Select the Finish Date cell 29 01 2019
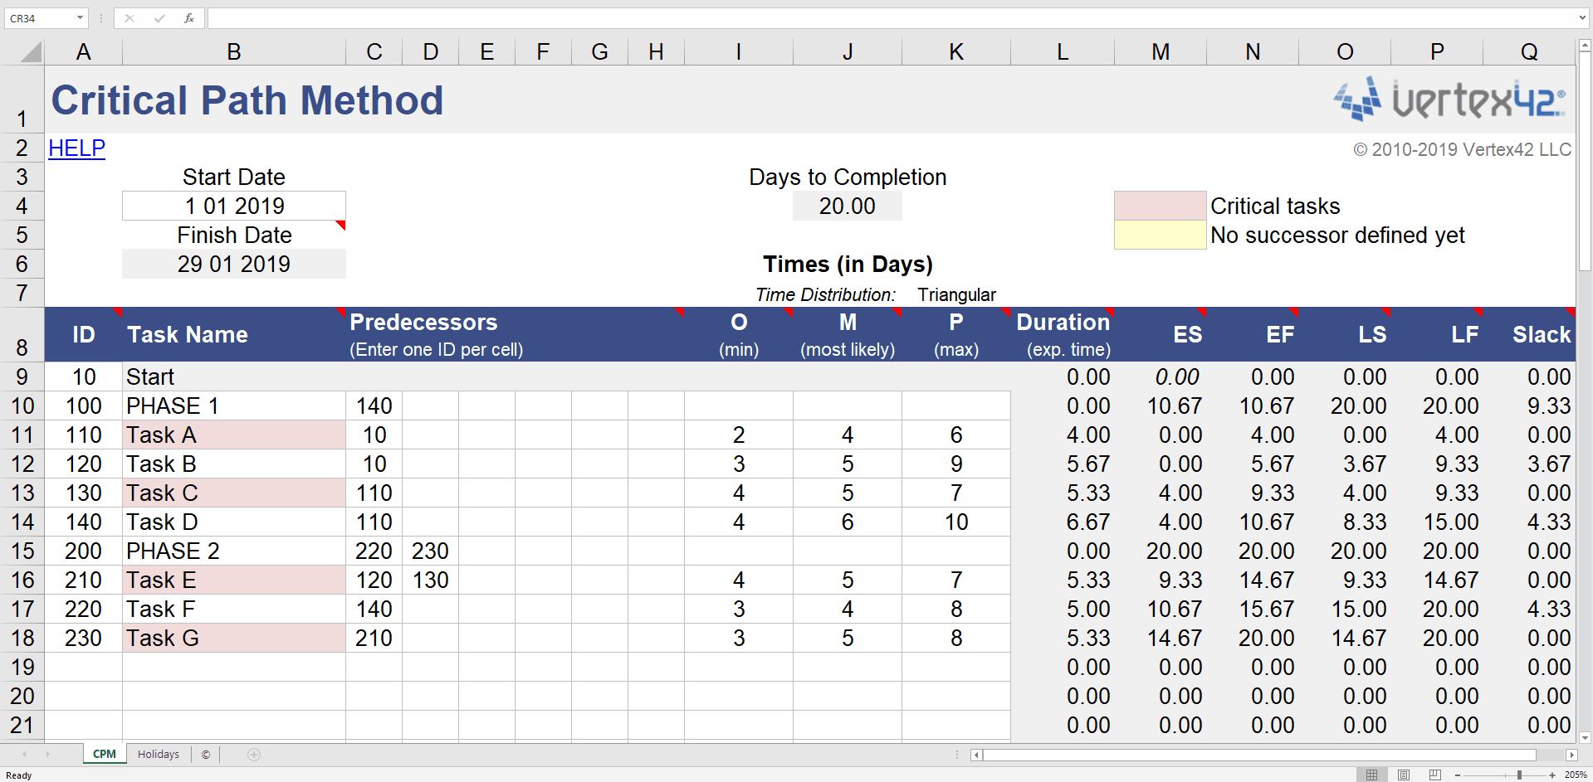This screenshot has height=782, width=1593. click(234, 264)
